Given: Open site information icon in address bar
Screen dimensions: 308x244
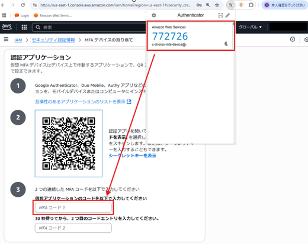Looking at the screenshot, I should click(35, 5).
